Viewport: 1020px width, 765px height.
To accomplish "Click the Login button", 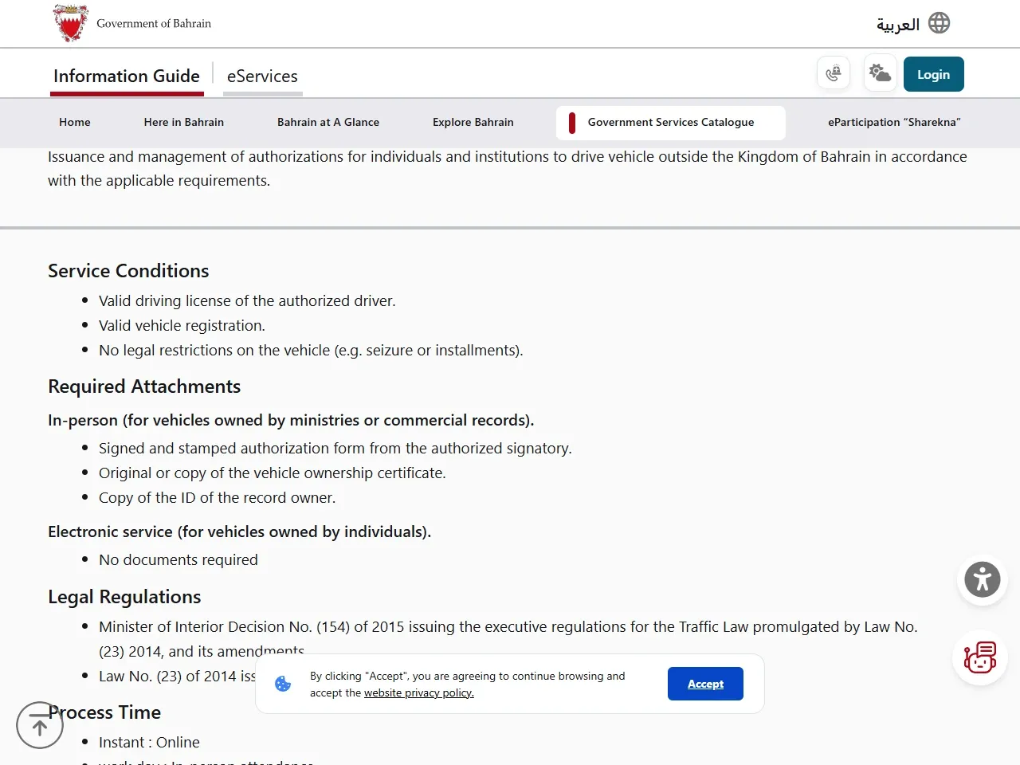I will tap(934, 74).
